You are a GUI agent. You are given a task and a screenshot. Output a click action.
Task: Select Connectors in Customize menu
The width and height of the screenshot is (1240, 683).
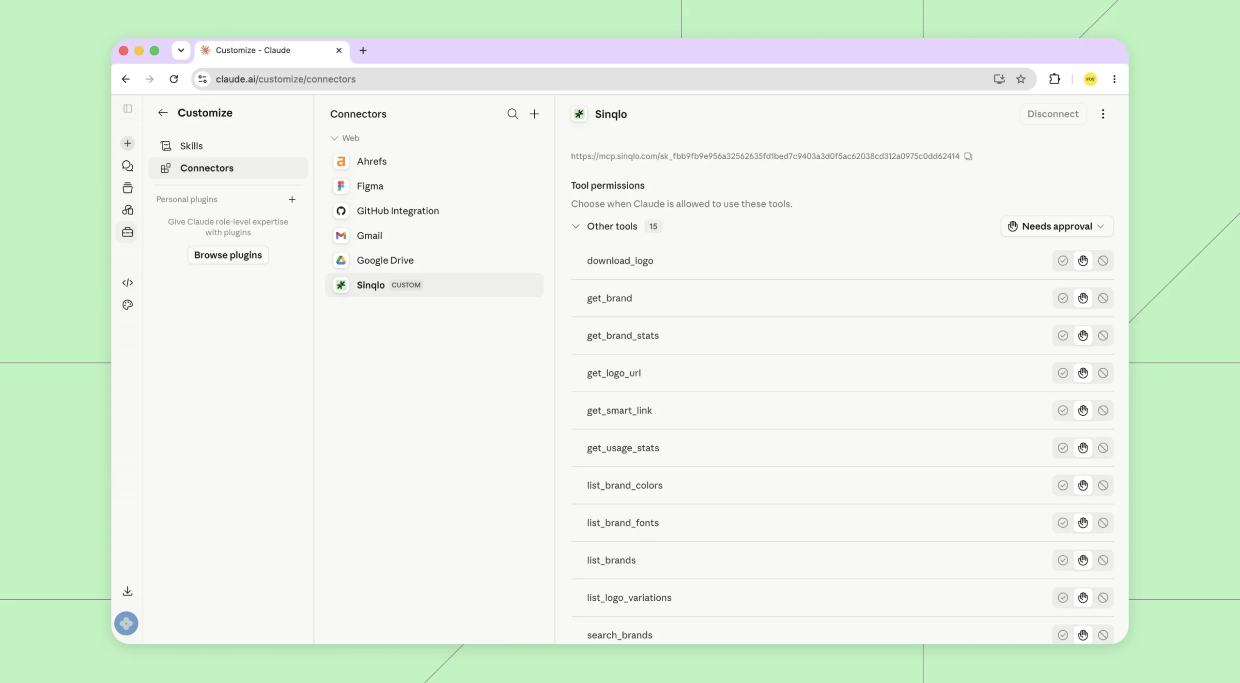coord(228,168)
